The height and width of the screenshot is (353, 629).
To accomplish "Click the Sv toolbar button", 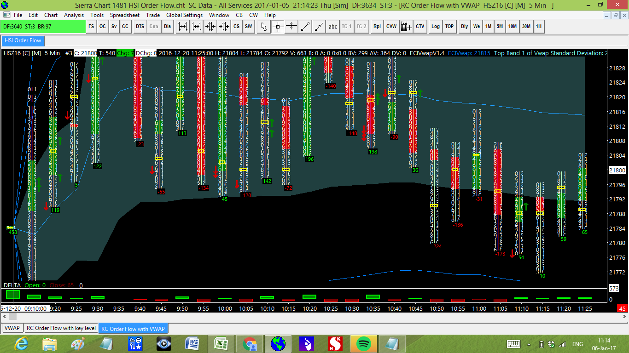I will pos(114,27).
